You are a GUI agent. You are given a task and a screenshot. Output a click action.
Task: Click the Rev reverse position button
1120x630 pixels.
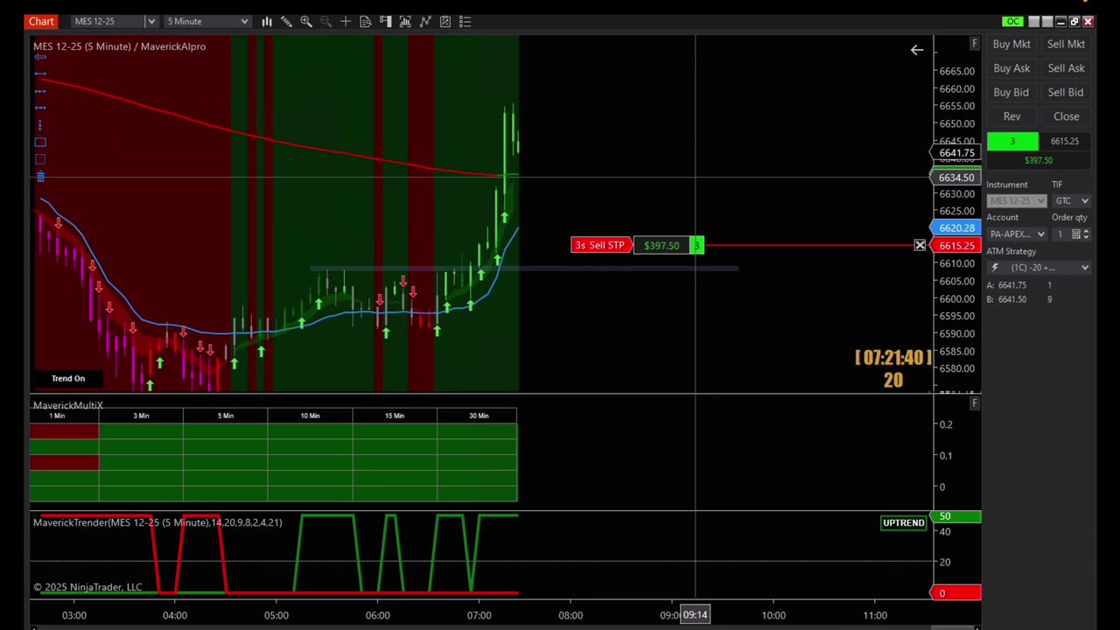click(x=1011, y=116)
